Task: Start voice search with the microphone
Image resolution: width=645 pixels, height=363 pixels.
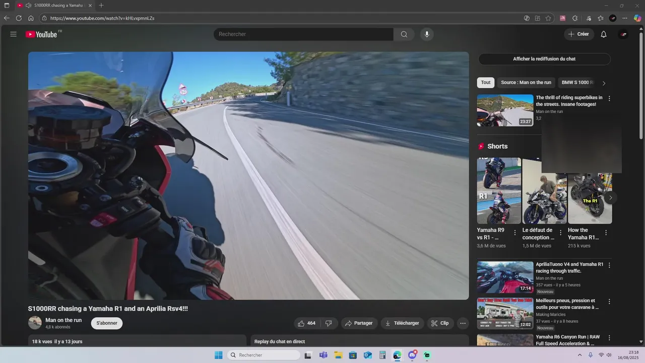Action: pyautogui.click(x=427, y=34)
